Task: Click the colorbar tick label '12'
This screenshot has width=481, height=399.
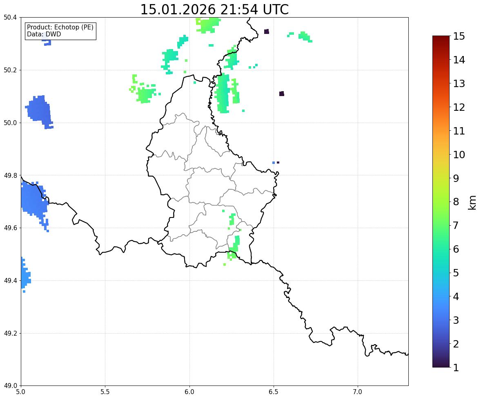Action: (459, 107)
